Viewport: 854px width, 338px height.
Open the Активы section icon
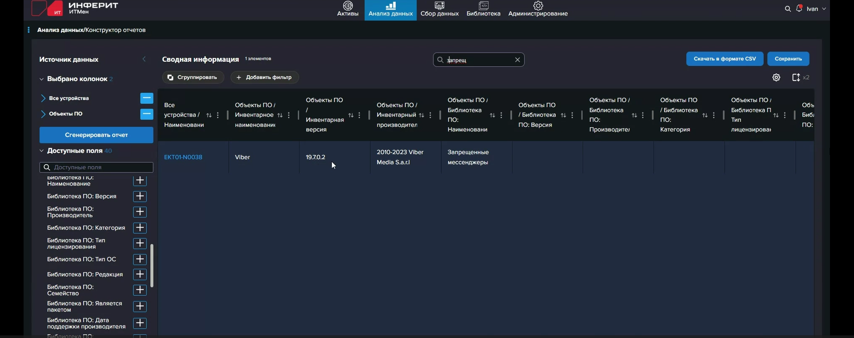tap(347, 6)
